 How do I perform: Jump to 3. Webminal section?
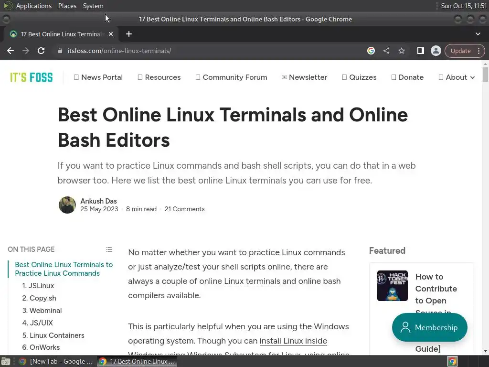(x=42, y=311)
